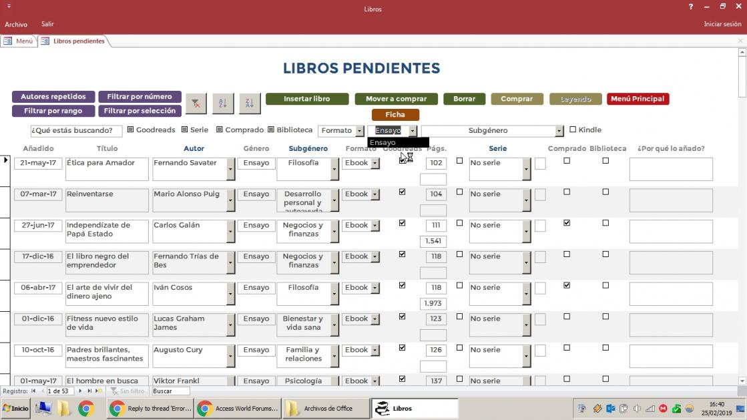
Task: Show desktop computer icon in taskbar
Action: (44, 409)
